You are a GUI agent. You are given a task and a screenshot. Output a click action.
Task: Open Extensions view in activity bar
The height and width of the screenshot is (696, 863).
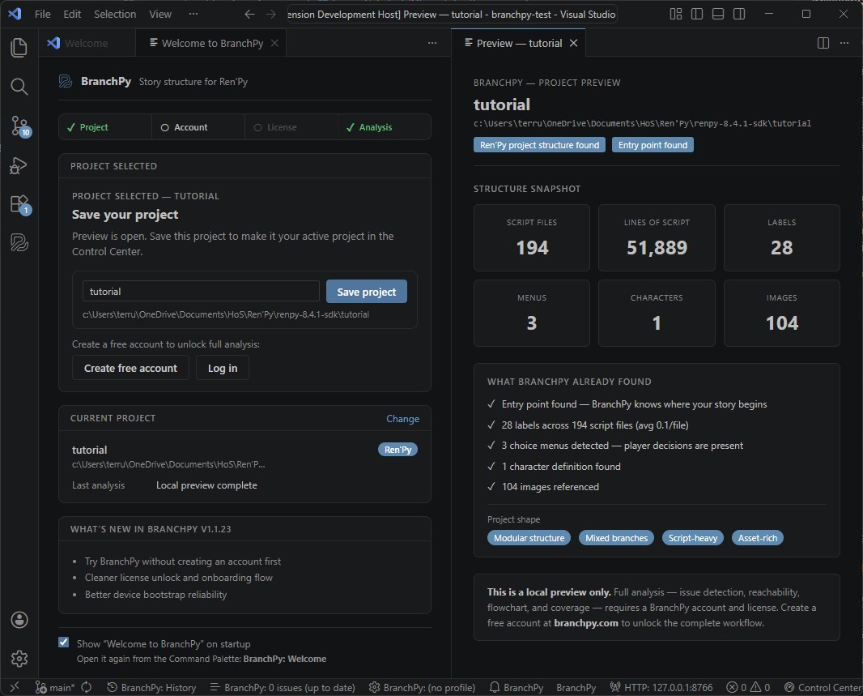click(x=19, y=204)
